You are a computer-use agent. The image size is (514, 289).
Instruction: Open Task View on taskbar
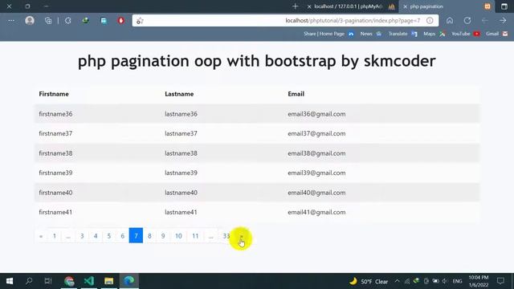pyautogui.click(x=48, y=281)
